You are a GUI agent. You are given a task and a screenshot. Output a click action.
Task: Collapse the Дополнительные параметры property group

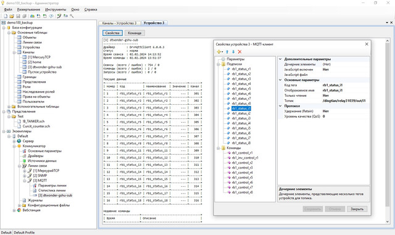280,59
